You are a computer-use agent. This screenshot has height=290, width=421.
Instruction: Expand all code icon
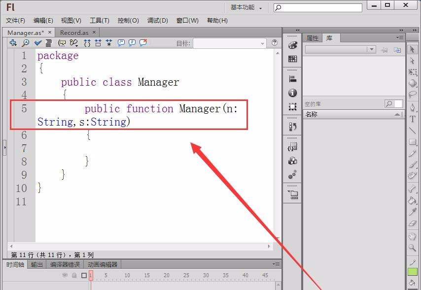coord(109,43)
